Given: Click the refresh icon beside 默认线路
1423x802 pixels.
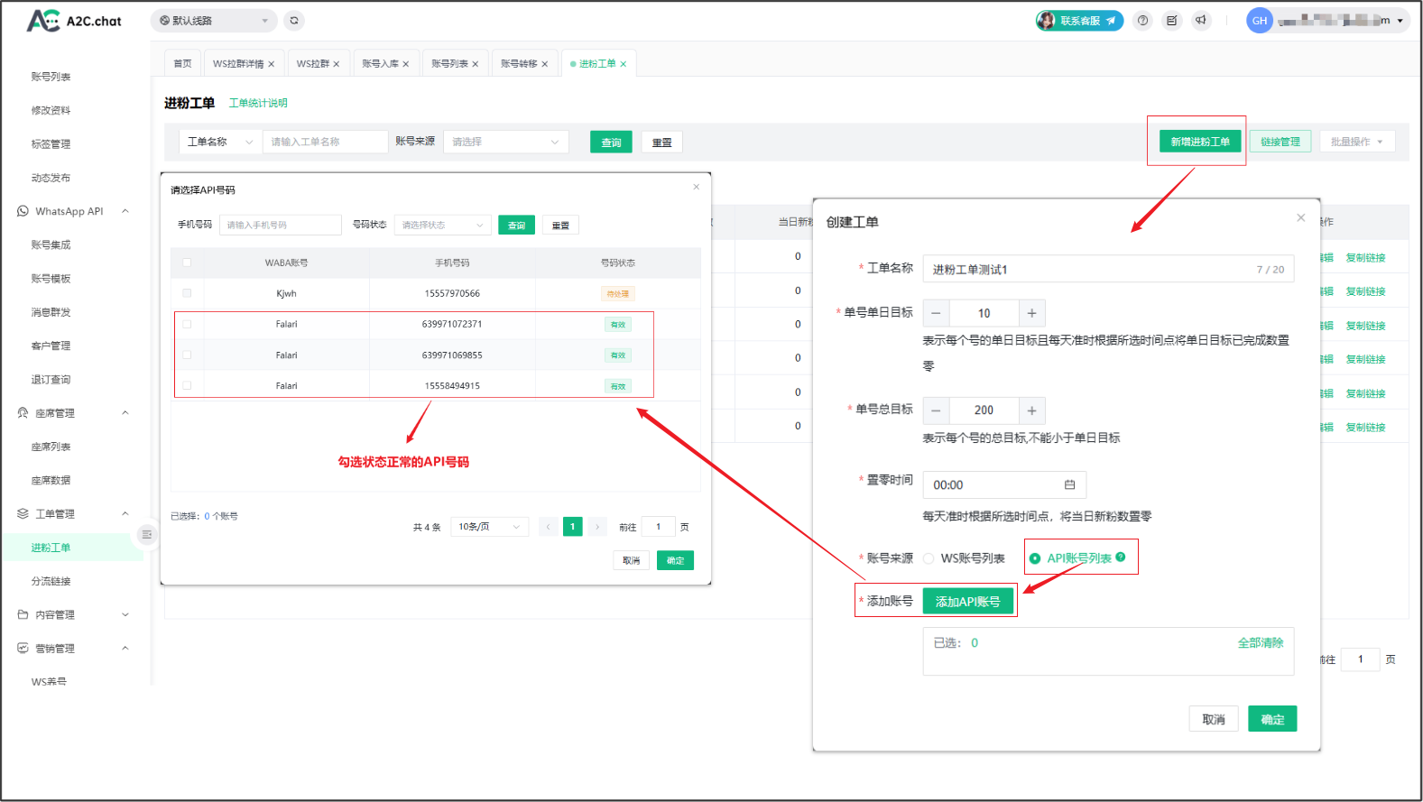Looking at the screenshot, I should pos(294,21).
